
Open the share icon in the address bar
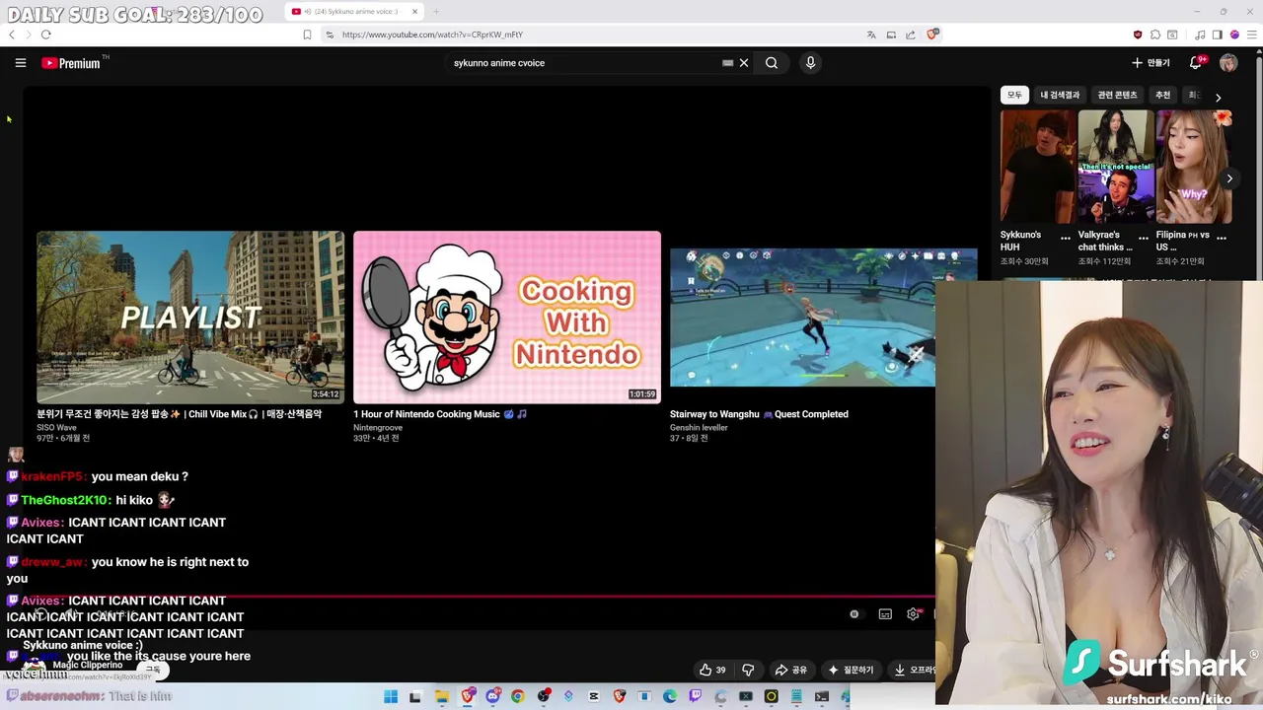click(911, 35)
